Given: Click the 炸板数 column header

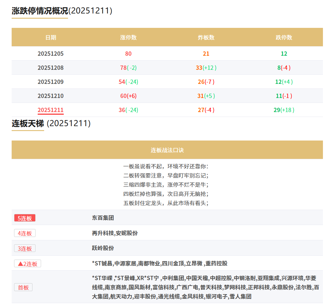Looking at the screenshot, I should 206,37.
